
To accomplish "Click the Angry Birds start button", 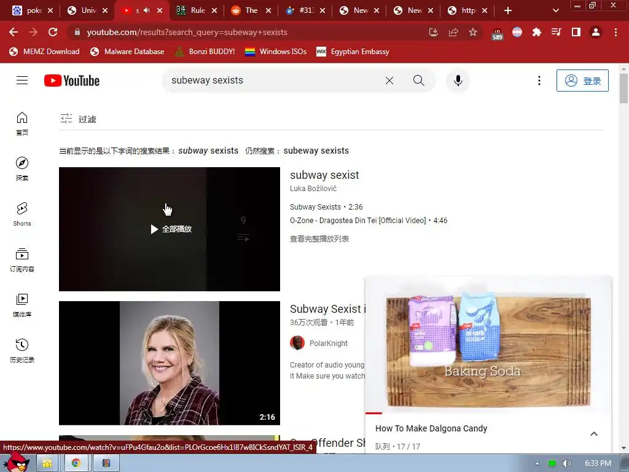I will coord(16,462).
